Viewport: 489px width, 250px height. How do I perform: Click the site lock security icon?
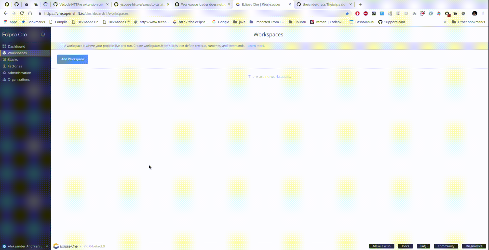coord(40,13)
